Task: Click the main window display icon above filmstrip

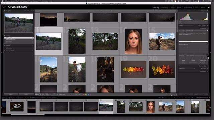Action: [x=3, y=98]
